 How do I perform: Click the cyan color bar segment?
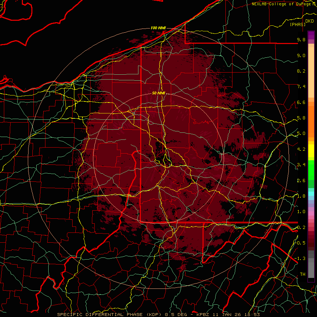[x=311, y=193]
